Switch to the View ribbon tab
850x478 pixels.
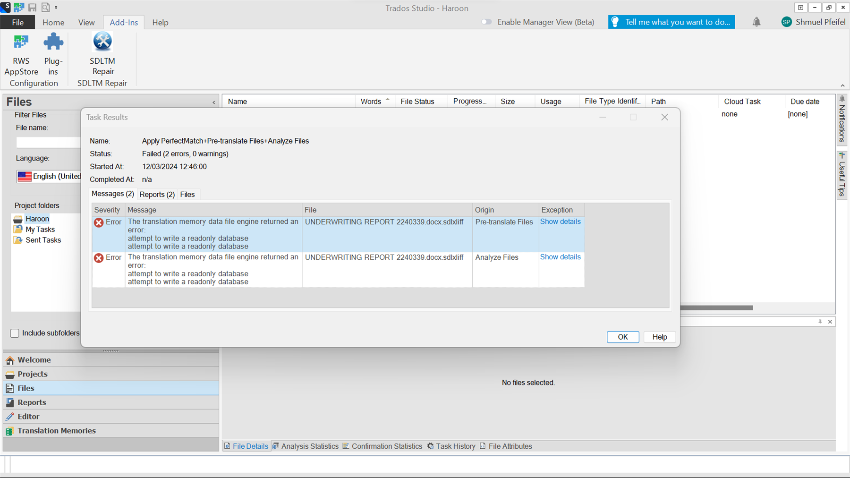pyautogui.click(x=86, y=22)
